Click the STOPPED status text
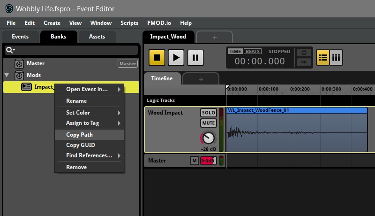375x216 pixels. (x=279, y=52)
